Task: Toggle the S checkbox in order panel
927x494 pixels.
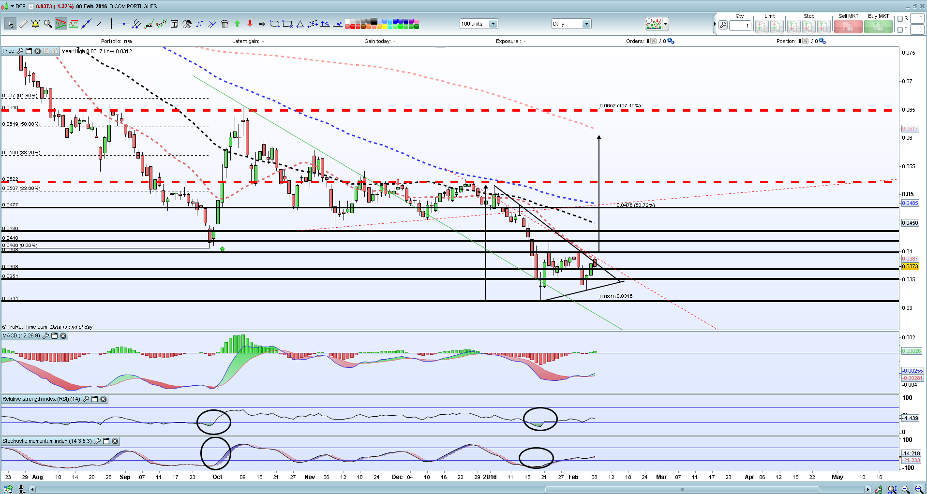Action: point(900,19)
